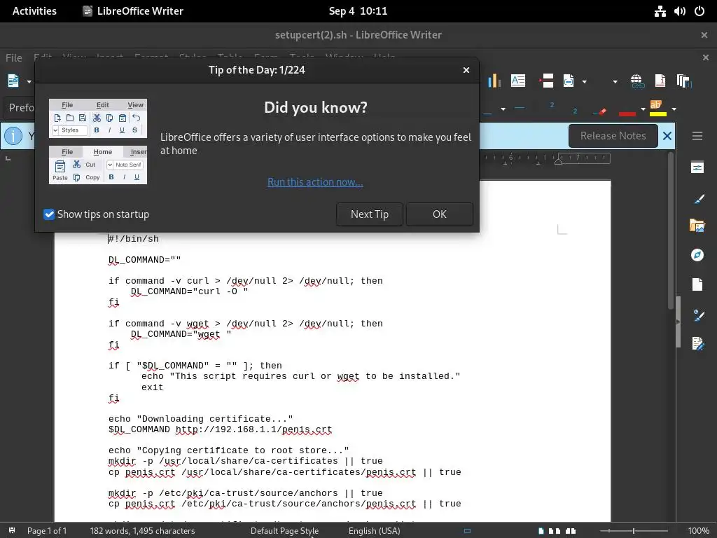Select multiple-page view in status bar

pyautogui.click(x=555, y=531)
